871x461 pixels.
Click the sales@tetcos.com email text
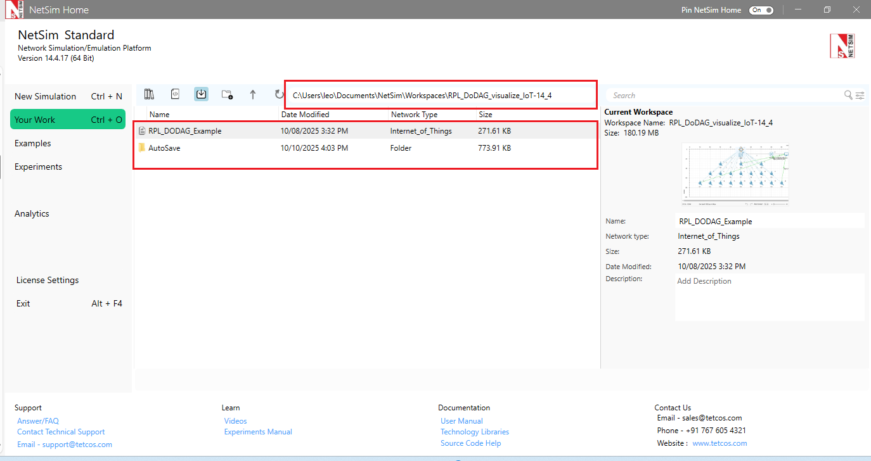pos(713,418)
